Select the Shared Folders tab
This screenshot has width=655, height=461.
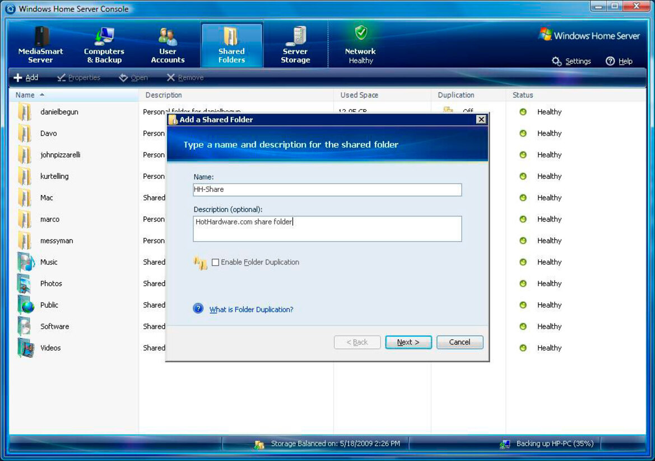coord(232,45)
